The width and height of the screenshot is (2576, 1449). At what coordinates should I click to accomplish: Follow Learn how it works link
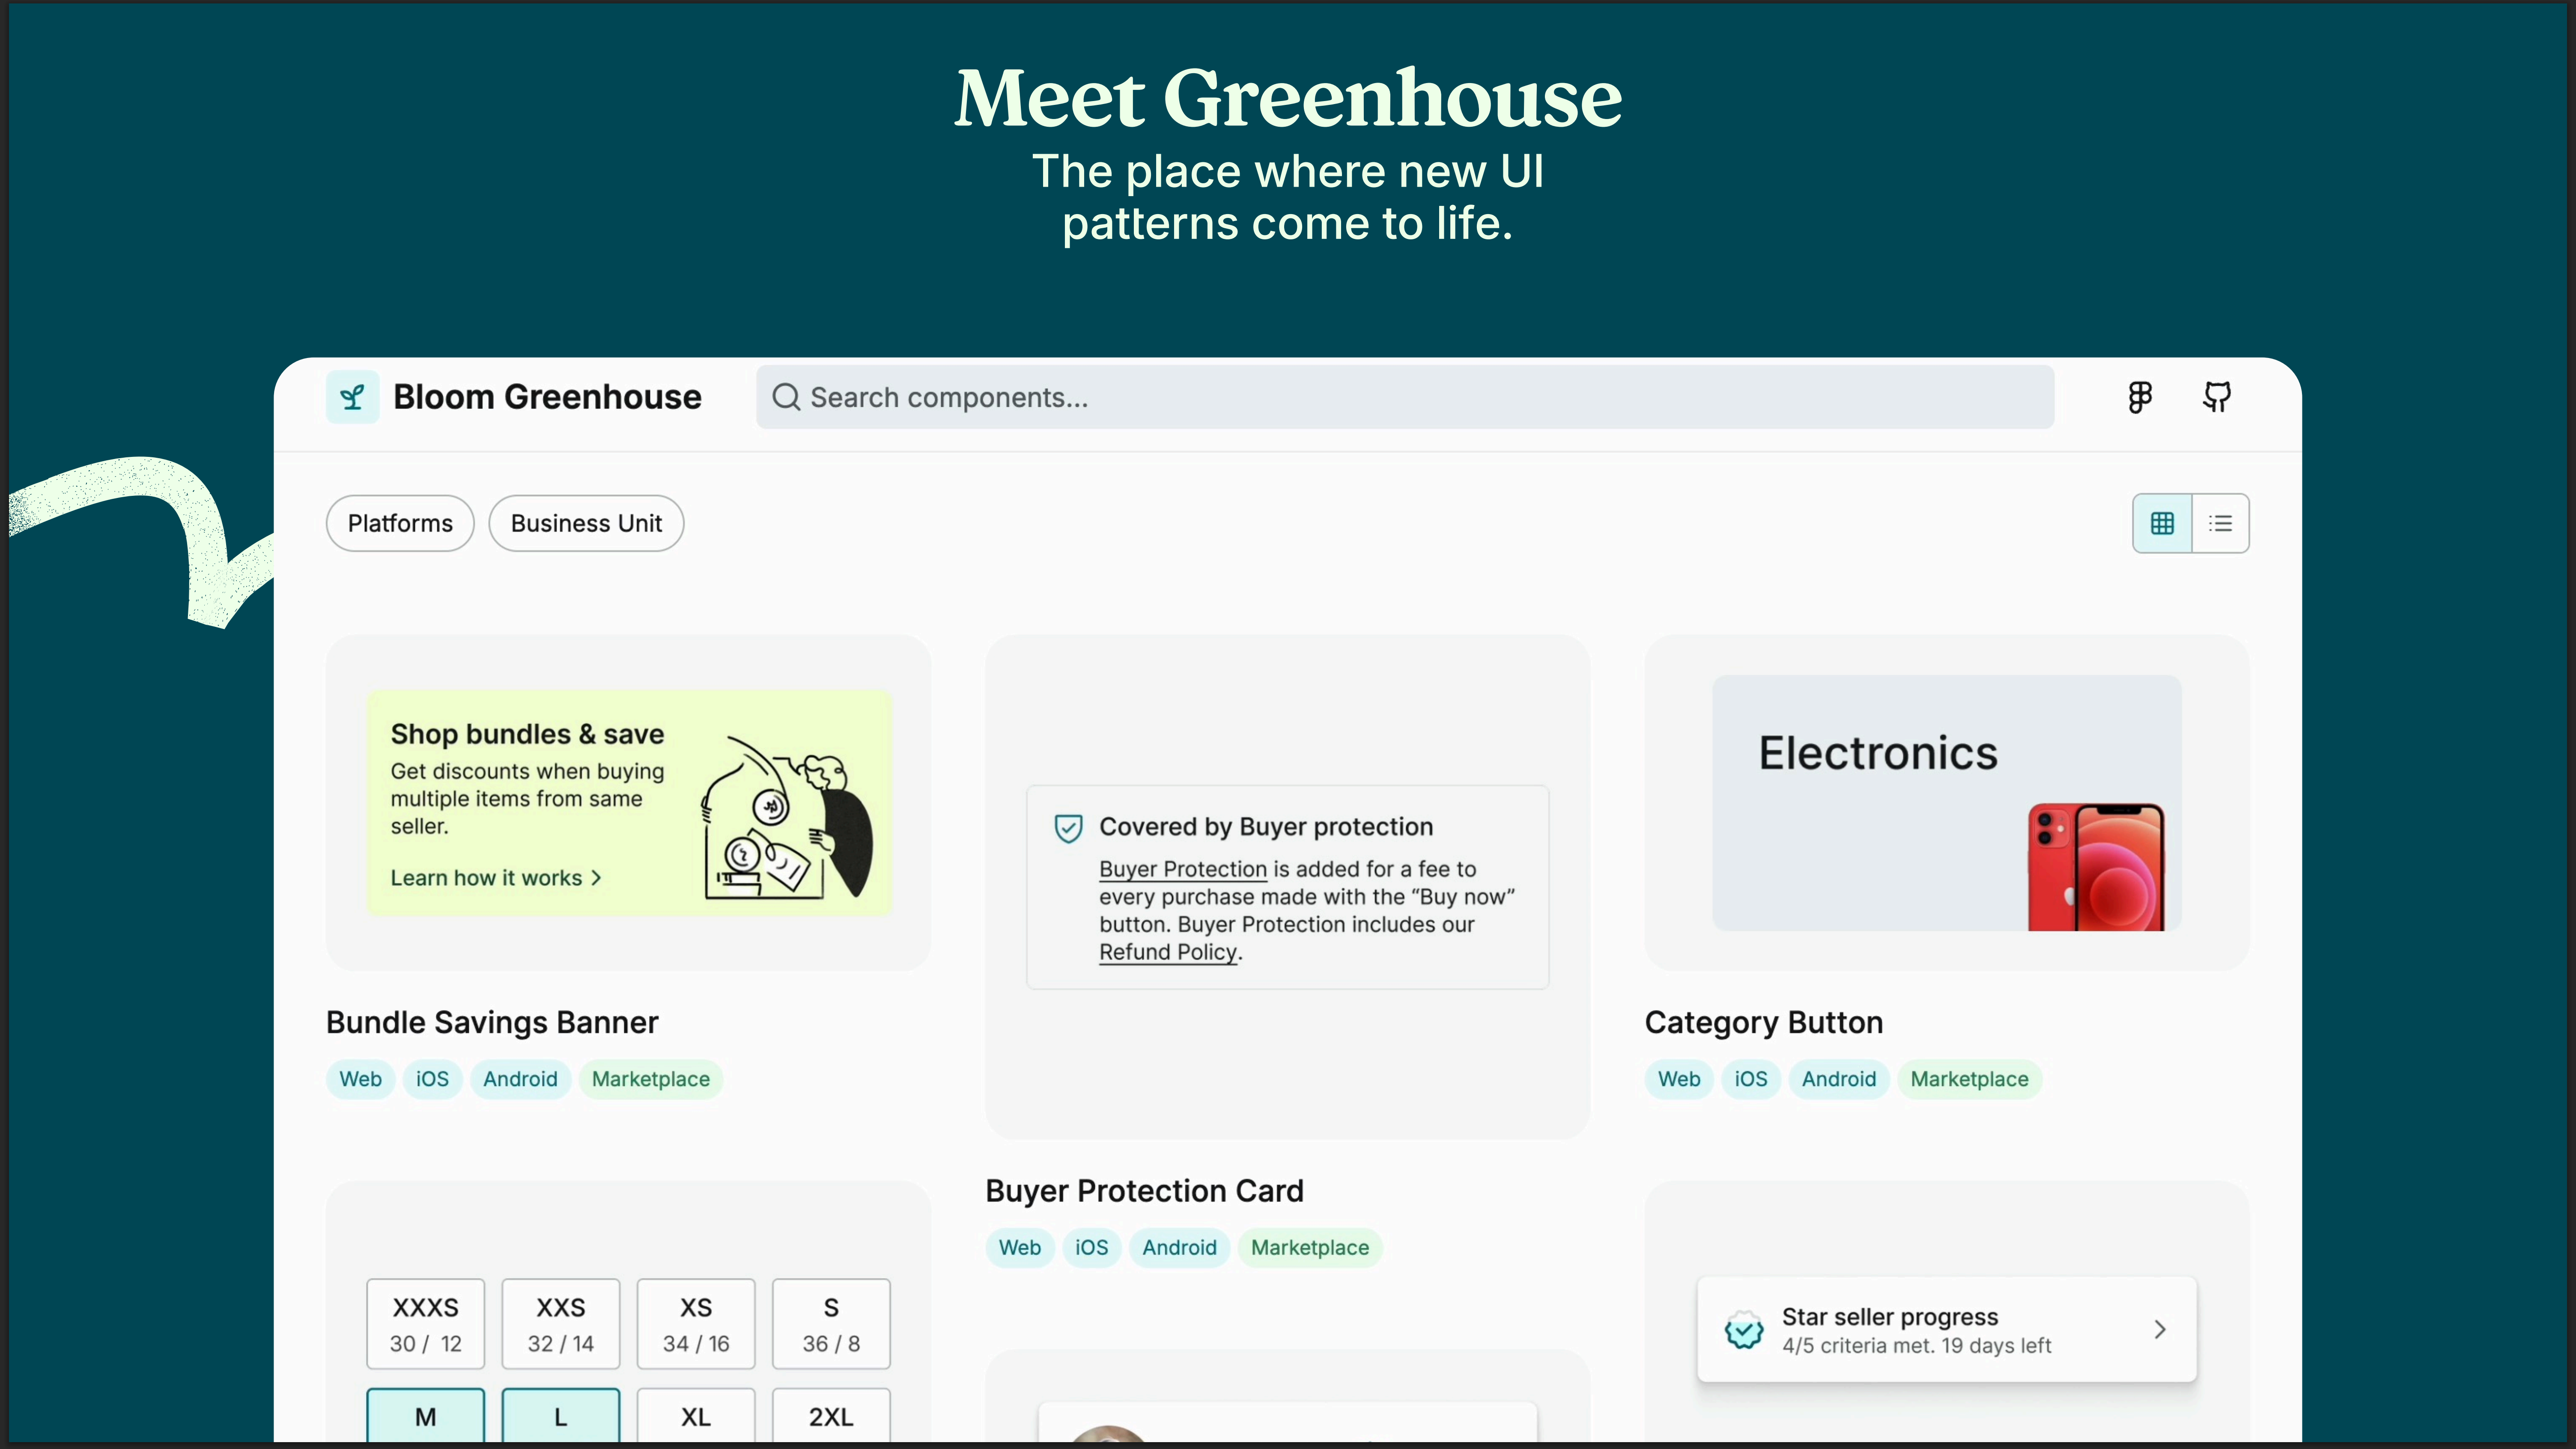pos(496,877)
